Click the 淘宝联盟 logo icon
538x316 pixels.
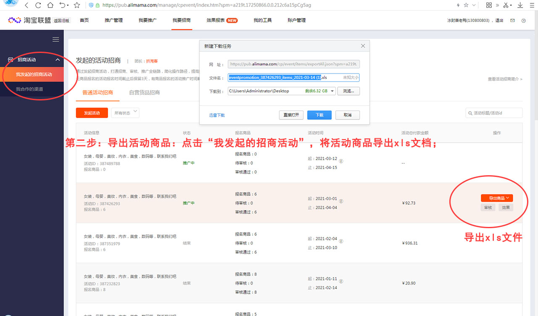14,20
